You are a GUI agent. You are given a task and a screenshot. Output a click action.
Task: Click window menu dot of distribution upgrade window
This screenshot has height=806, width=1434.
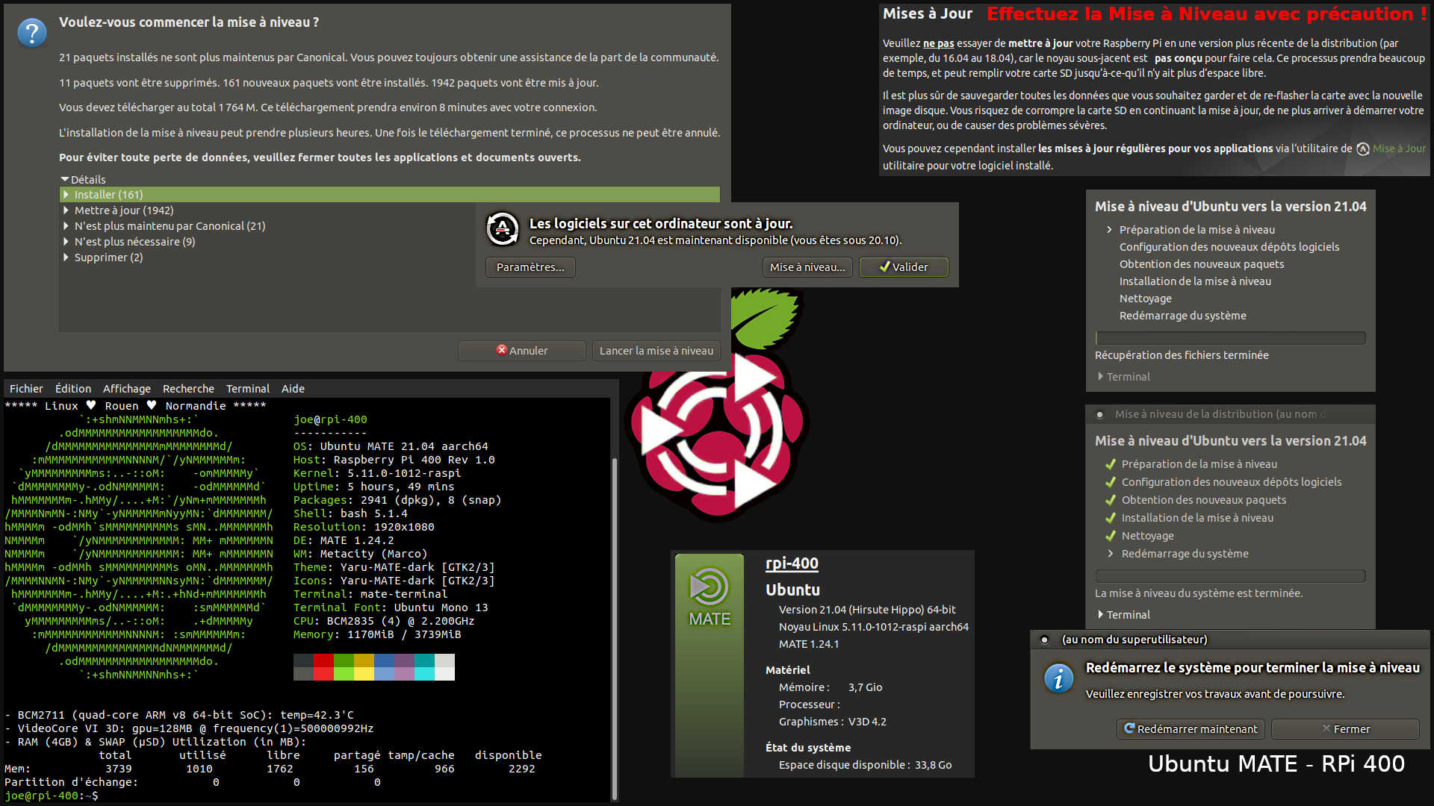point(1099,414)
